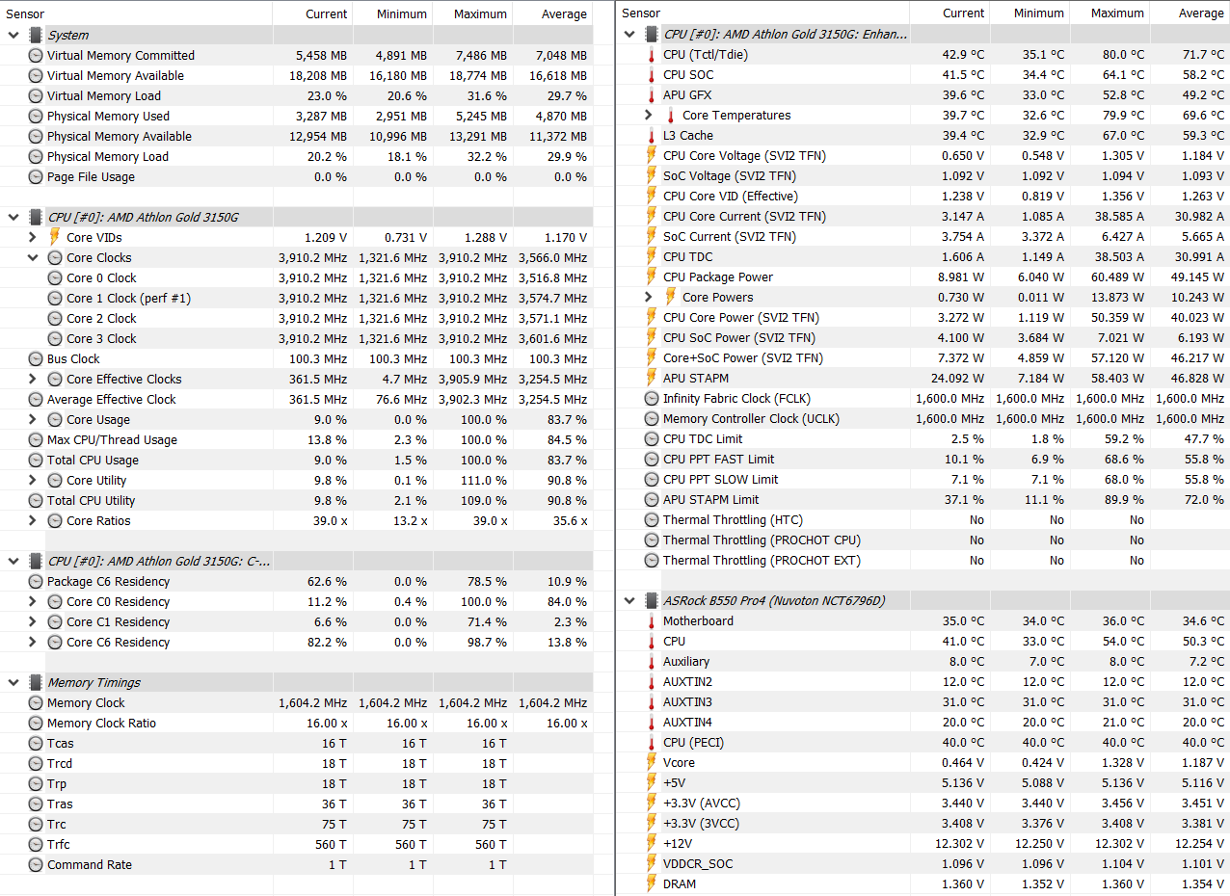Expand the Core Ratios row
This screenshot has width=1230, height=896.
point(33,521)
